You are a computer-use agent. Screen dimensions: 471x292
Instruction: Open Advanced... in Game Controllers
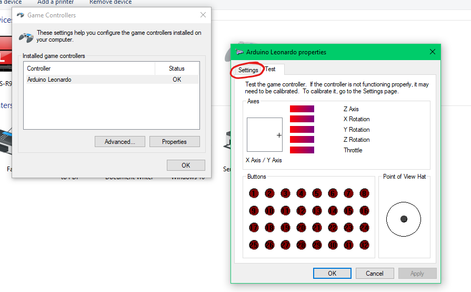coord(120,142)
